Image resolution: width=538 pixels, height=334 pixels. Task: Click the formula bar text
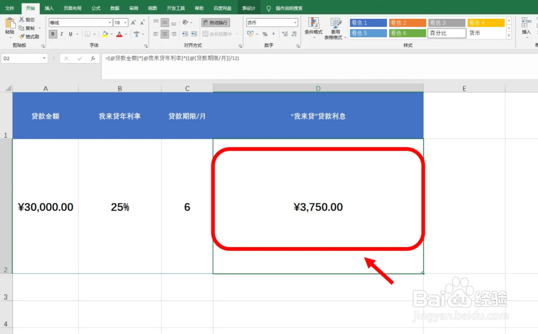(x=172, y=58)
